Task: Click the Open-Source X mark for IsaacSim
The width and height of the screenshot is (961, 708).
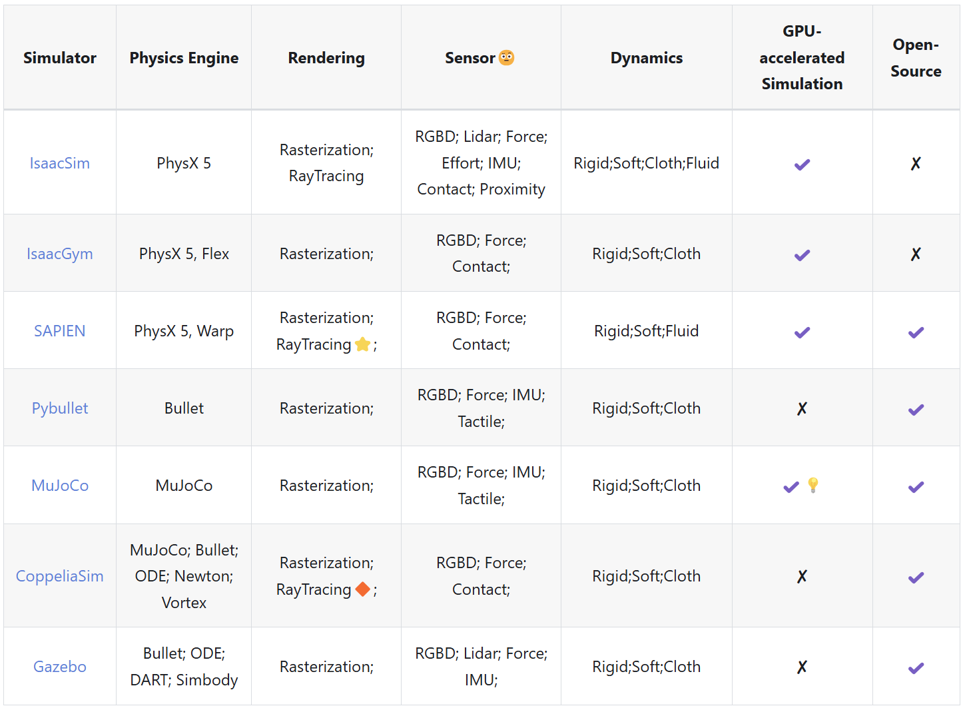Action: point(916,164)
